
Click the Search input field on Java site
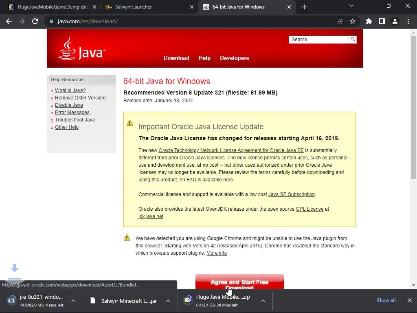(x=318, y=40)
